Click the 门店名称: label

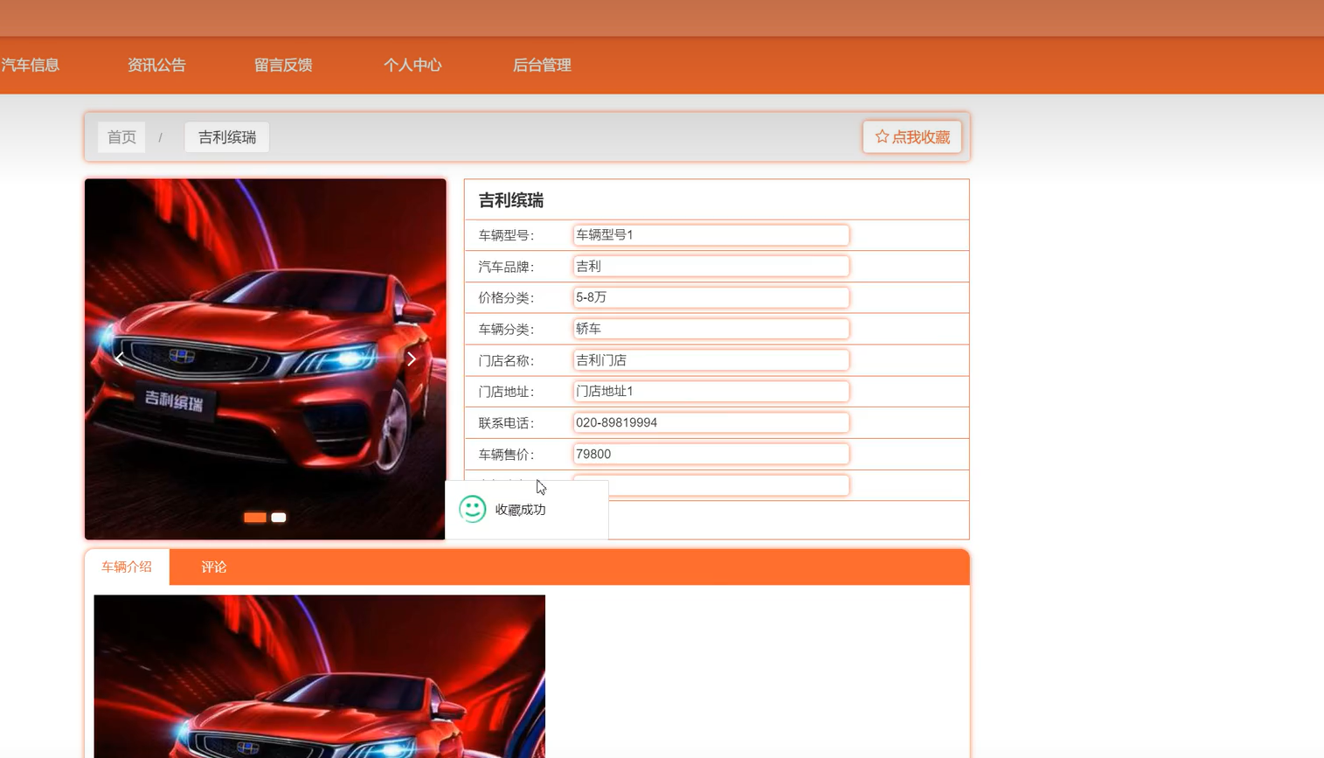[506, 360]
